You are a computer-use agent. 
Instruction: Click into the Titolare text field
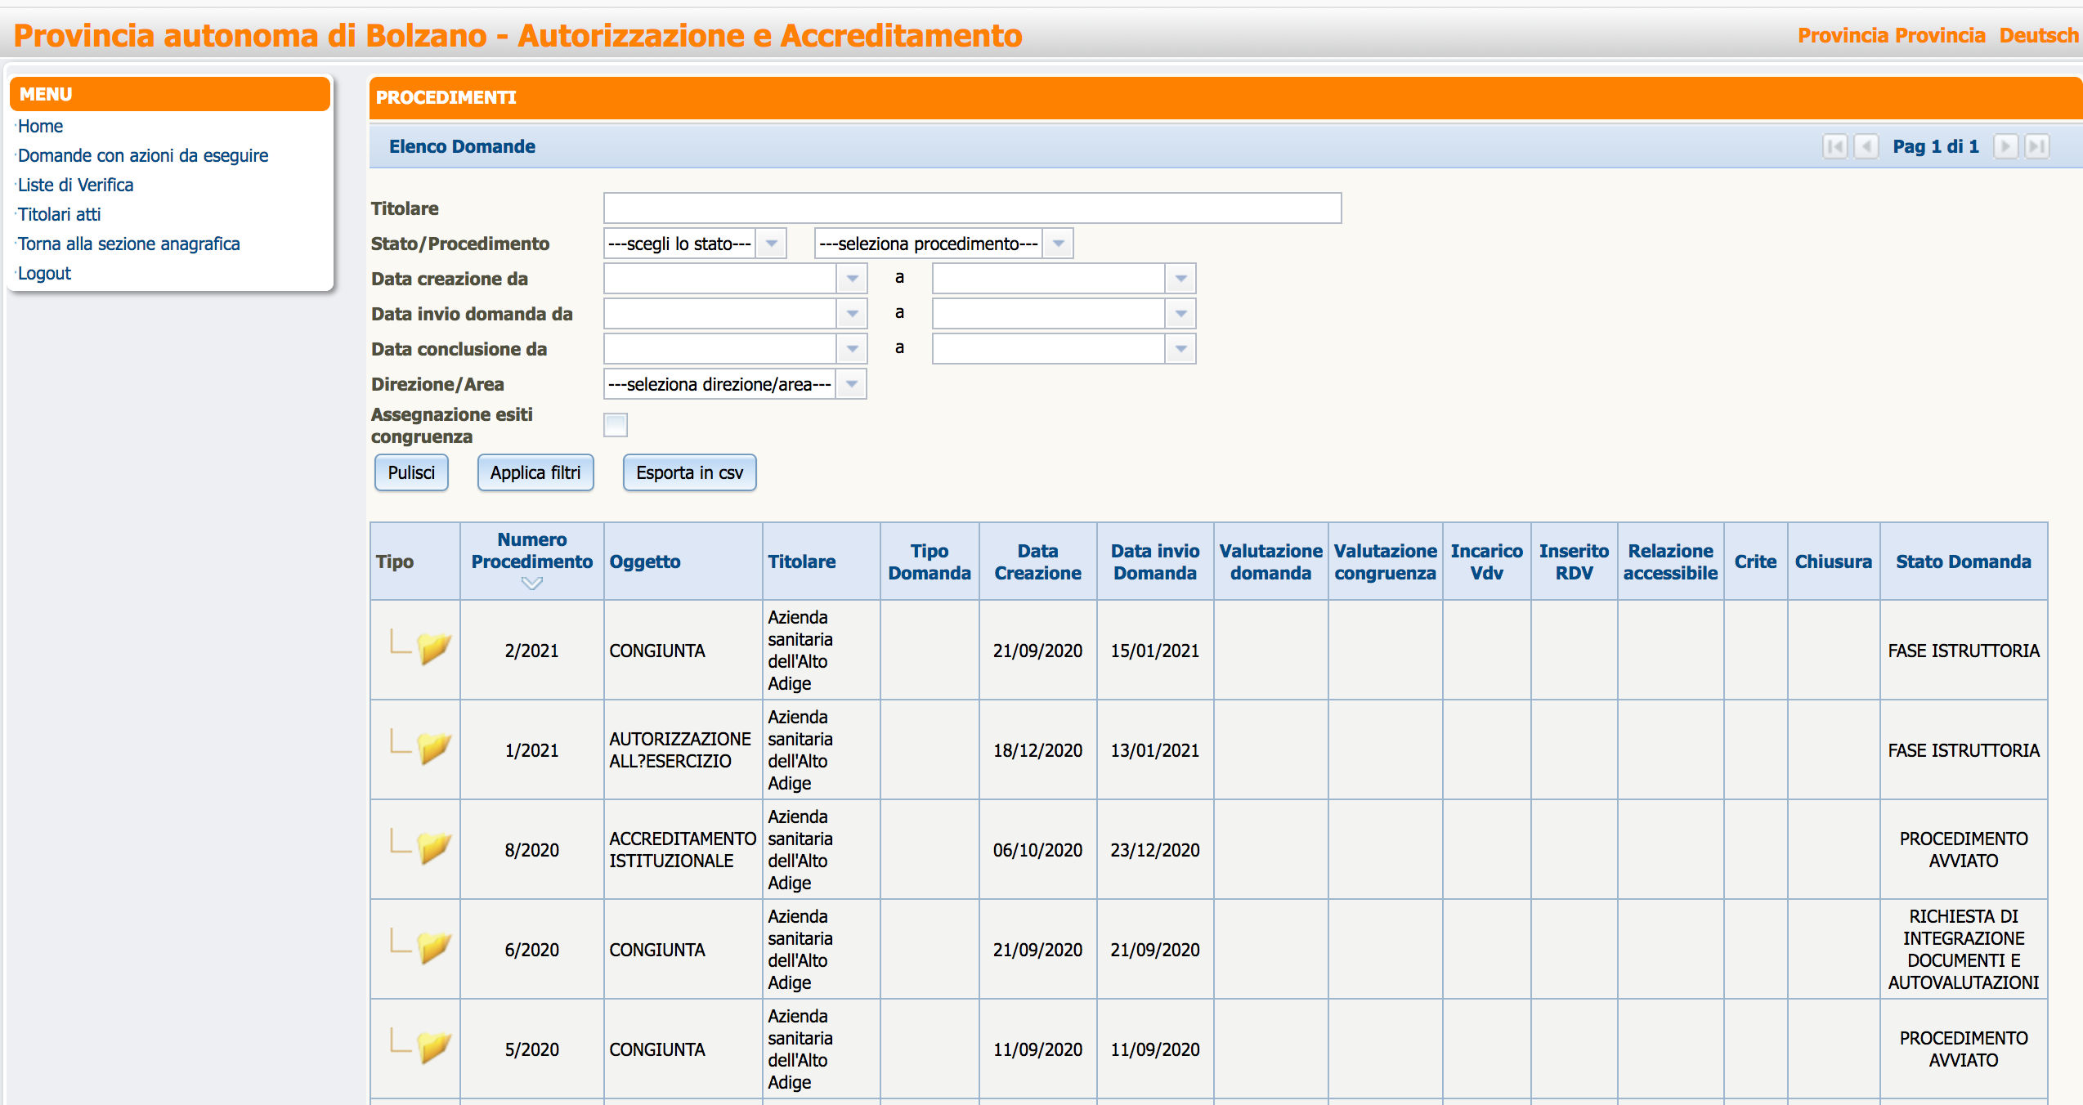tap(972, 208)
